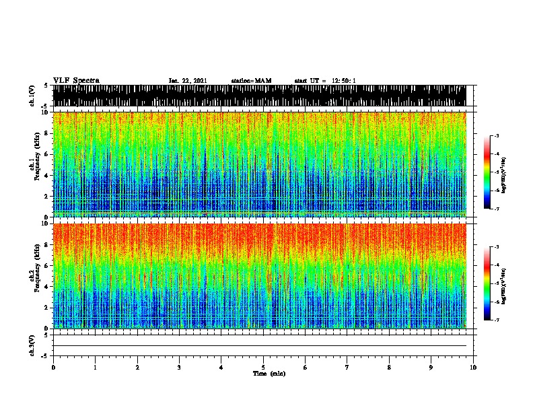Click the 'ch.1(V)' axis label
The height and width of the screenshot is (412, 533).
(x=32, y=96)
